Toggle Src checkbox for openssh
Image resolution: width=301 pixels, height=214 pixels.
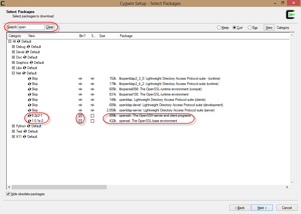click(x=92, y=116)
